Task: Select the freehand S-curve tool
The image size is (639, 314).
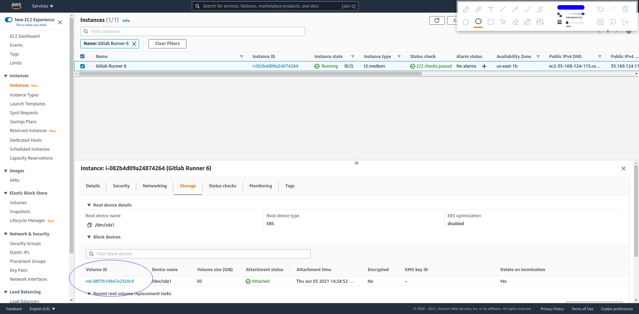Action: tap(540, 9)
